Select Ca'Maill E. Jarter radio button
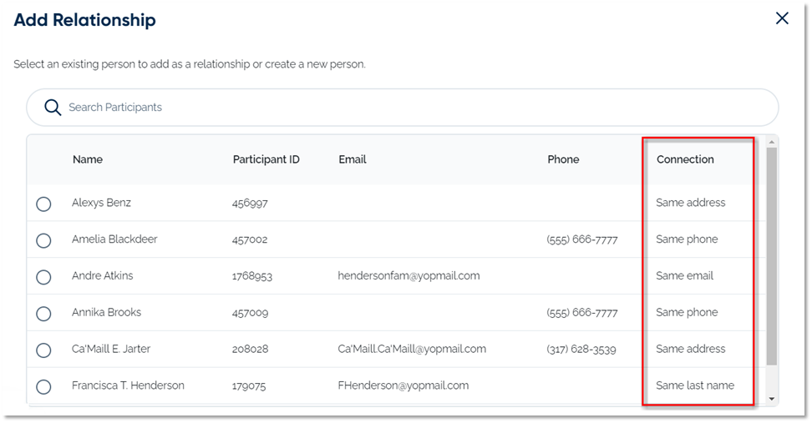 tap(43, 350)
